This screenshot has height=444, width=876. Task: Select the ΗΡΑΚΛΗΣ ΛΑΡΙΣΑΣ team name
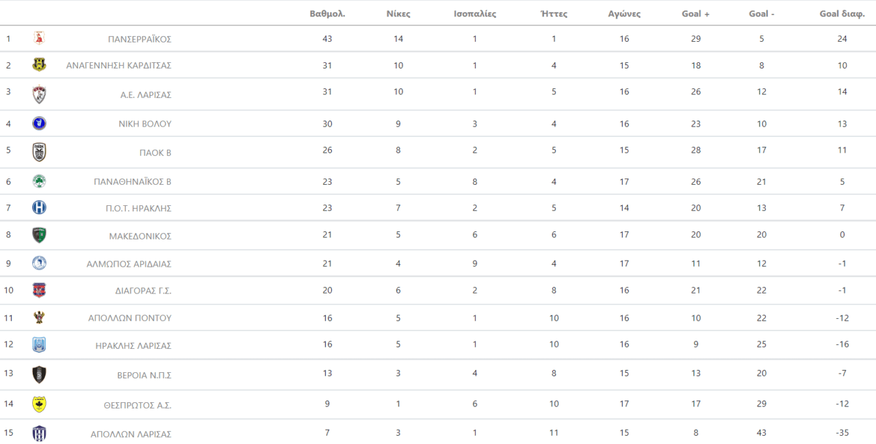pyautogui.click(x=133, y=346)
